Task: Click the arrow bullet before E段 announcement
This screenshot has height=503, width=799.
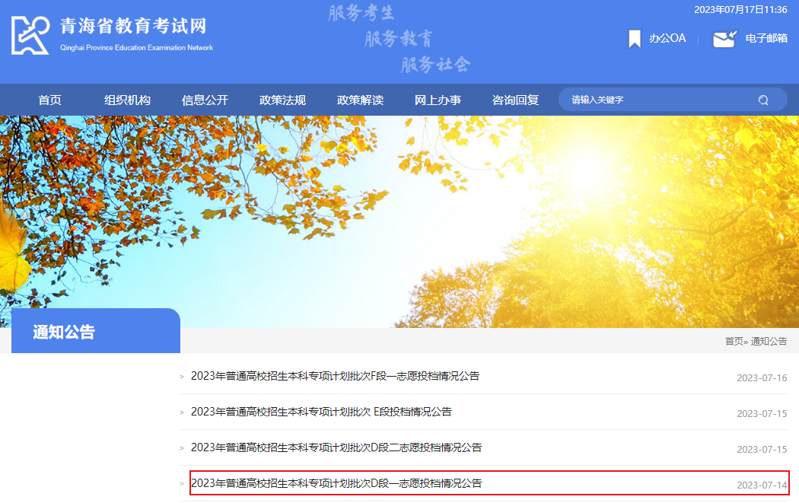Action: [182, 412]
